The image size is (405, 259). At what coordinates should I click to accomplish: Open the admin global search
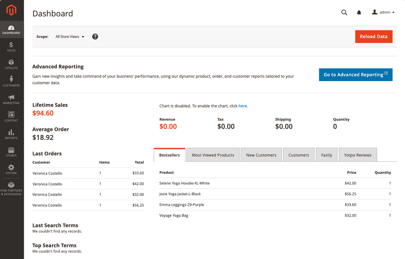pyautogui.click(x=344, y=12)
